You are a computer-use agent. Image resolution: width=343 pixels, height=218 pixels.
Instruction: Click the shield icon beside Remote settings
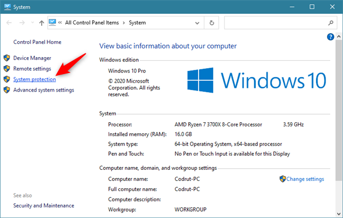[x=6, y=69]
